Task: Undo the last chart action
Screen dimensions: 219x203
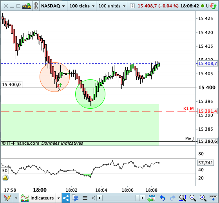Action: (x=163, y=198)
